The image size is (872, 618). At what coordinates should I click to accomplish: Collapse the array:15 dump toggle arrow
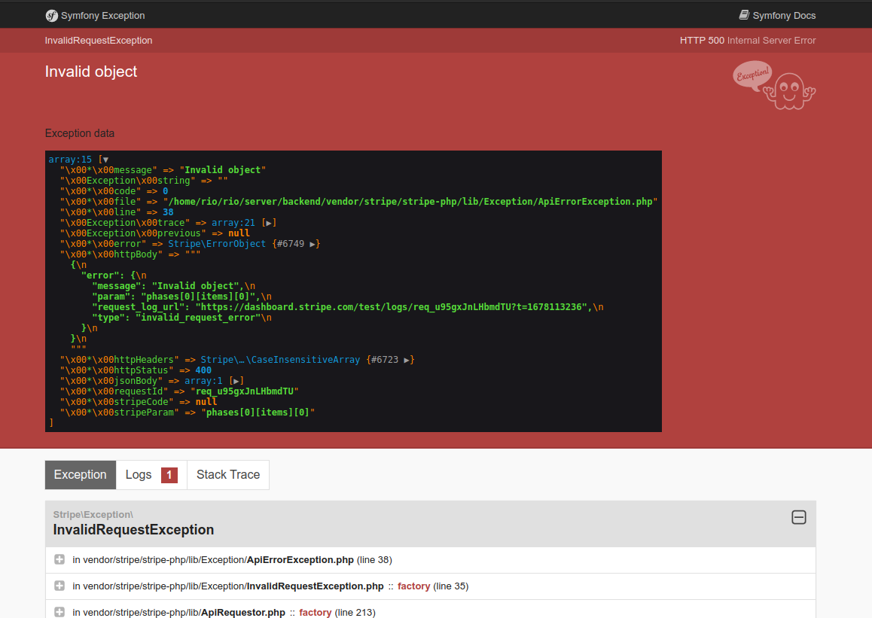(105, 160)
